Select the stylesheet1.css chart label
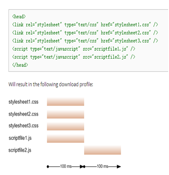The image size is (169, 175). (x=23, y=102)
